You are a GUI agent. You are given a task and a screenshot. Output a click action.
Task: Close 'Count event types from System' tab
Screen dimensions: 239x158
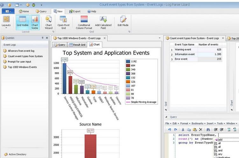pos(223,38)
